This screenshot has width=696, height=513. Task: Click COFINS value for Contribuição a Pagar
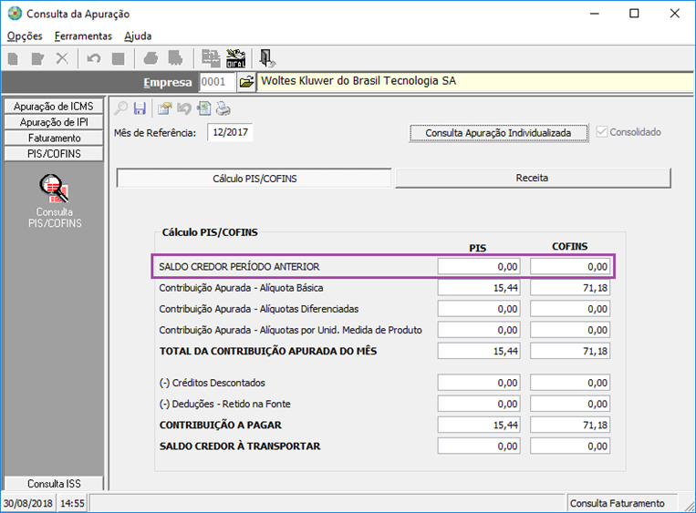(570, 425)
